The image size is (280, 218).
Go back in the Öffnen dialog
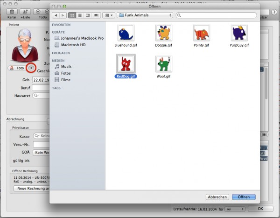(x=56, y=15)
